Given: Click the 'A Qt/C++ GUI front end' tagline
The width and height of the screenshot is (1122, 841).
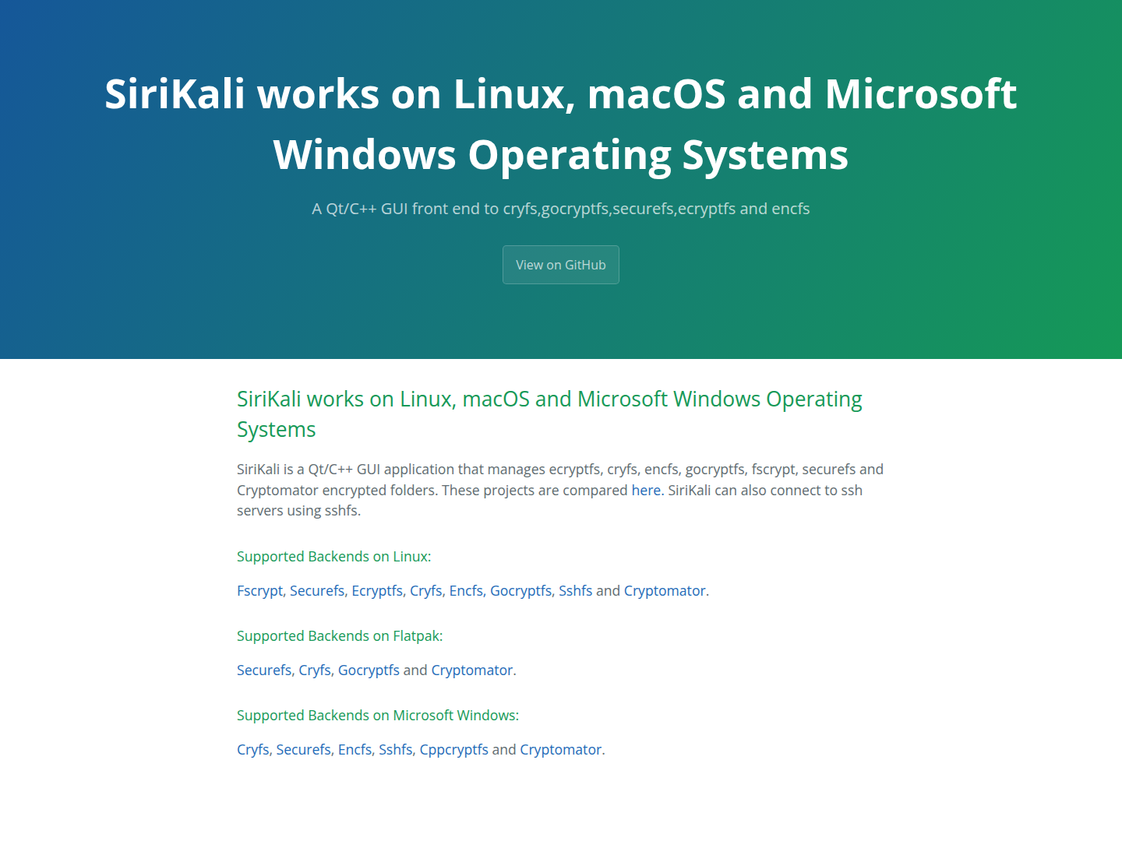Looking at the screenshot, I should click(x=561, y=209).
